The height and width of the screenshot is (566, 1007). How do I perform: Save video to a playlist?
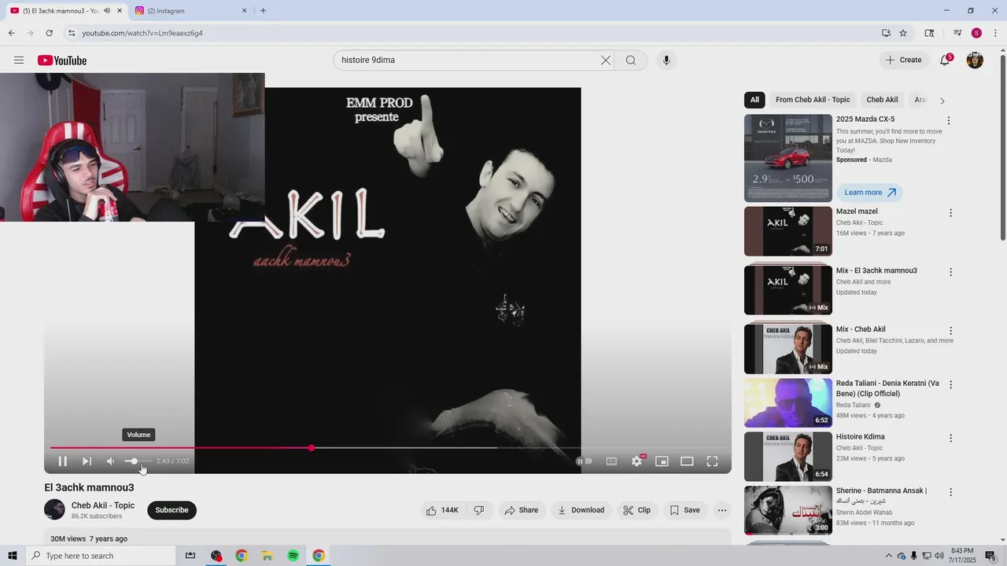coord(684,510)
